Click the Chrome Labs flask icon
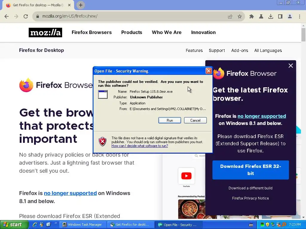 (261, 17)
